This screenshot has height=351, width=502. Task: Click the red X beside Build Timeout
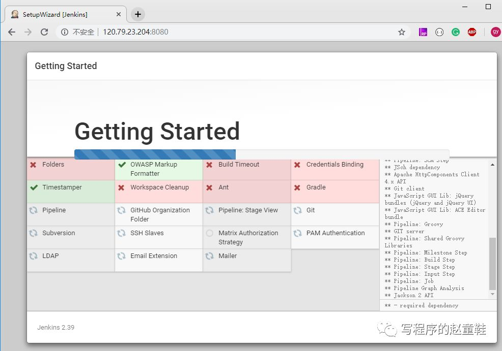pos(209,165)
